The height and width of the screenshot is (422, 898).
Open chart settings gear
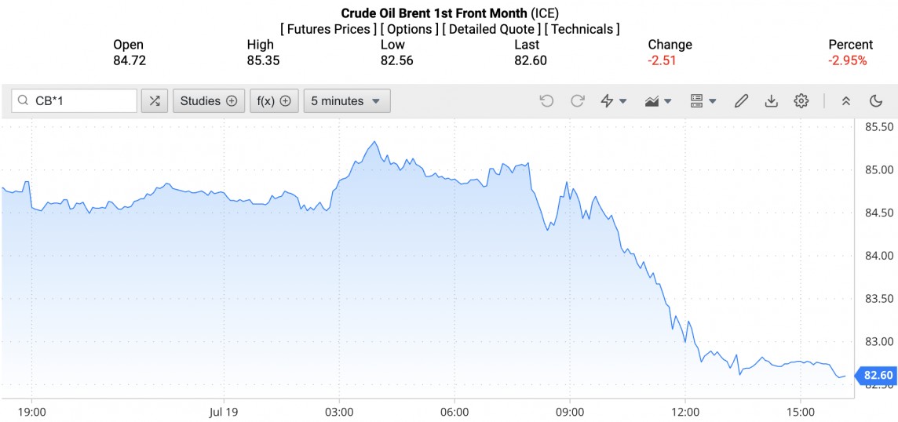click(801, 101)
